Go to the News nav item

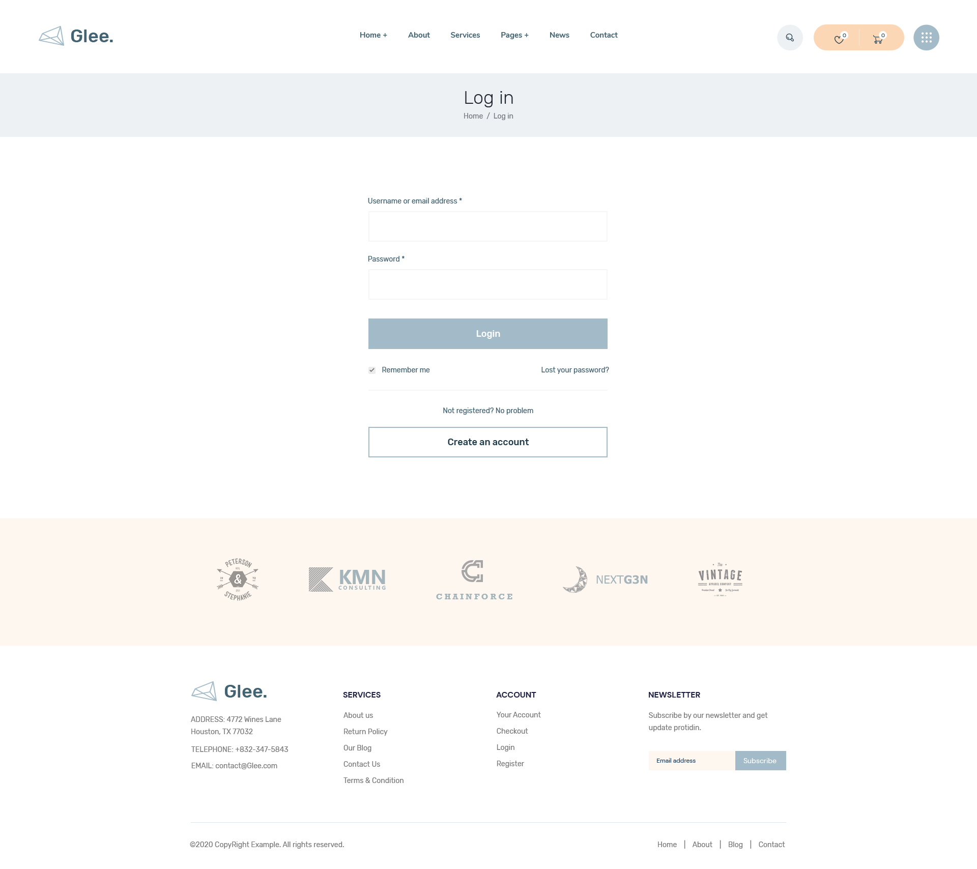(559, 35)
